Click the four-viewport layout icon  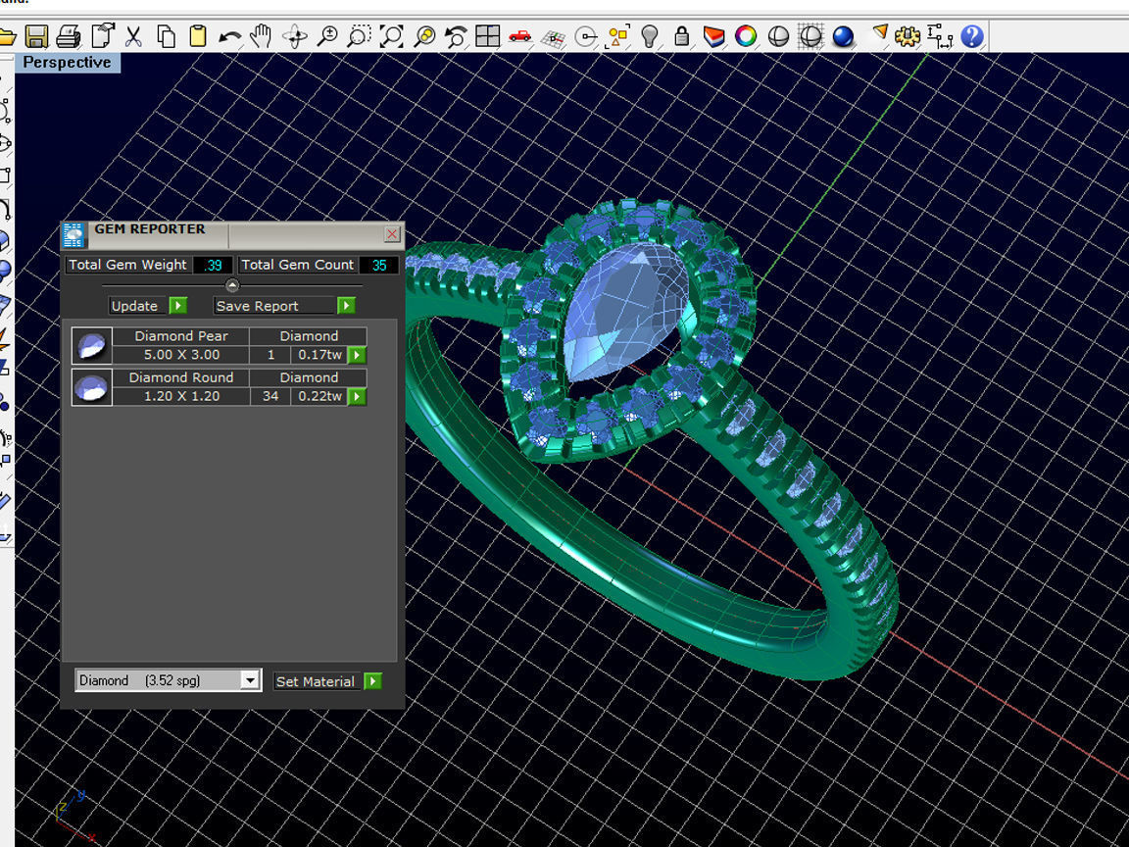pyautogui.click(x=487, y=36)
